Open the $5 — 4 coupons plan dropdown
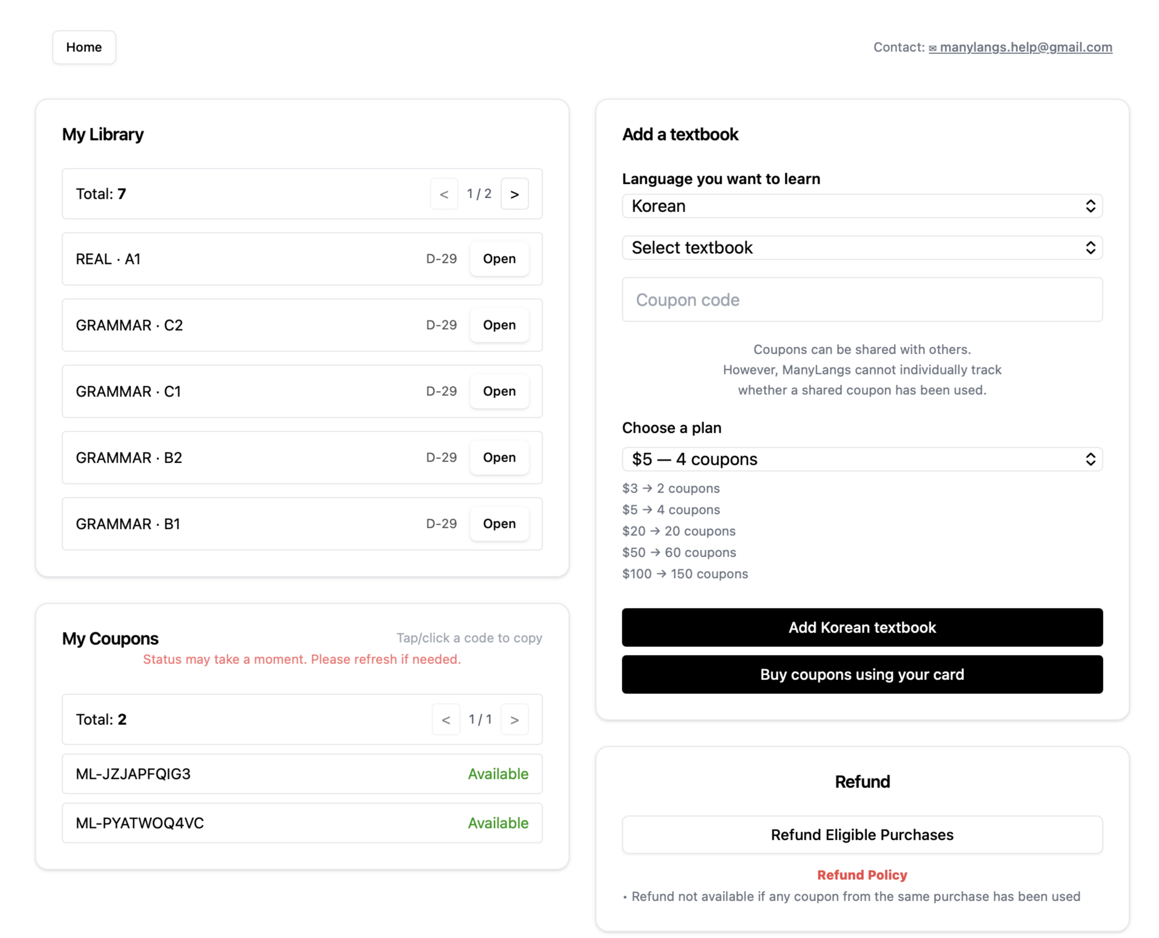The height and width of the screenshot is (938, 1159). click(x=862, y=459)
